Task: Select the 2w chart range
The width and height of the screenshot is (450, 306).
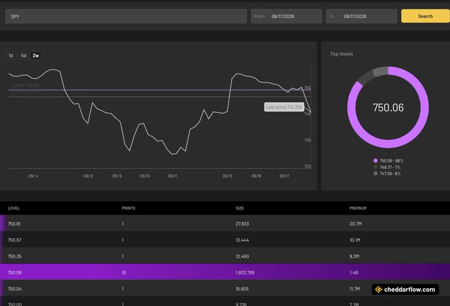Action: (36, 56)
